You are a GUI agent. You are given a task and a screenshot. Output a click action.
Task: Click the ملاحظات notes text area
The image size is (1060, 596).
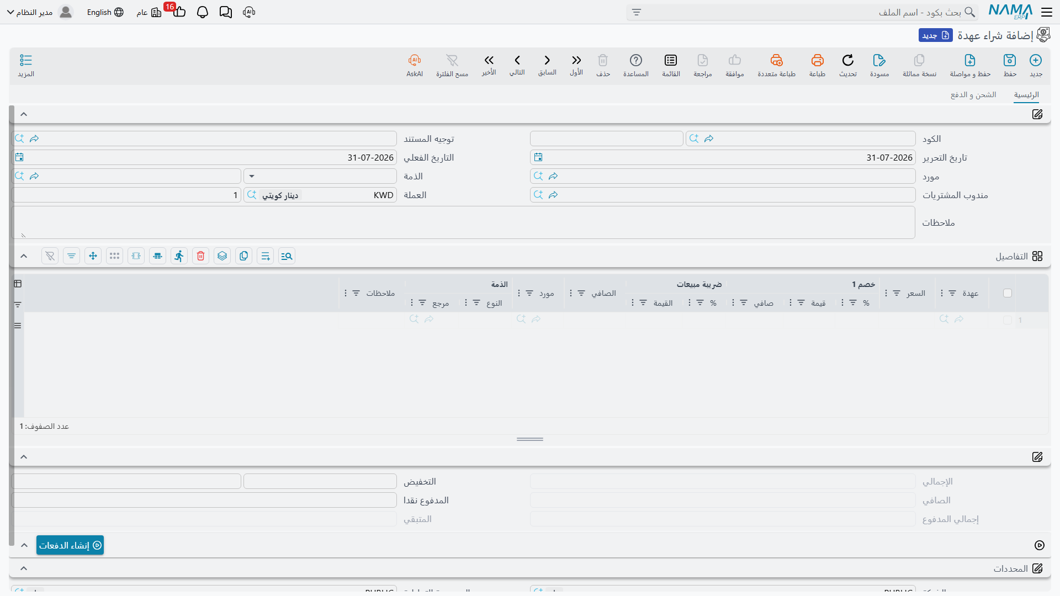tap(463, 223)
